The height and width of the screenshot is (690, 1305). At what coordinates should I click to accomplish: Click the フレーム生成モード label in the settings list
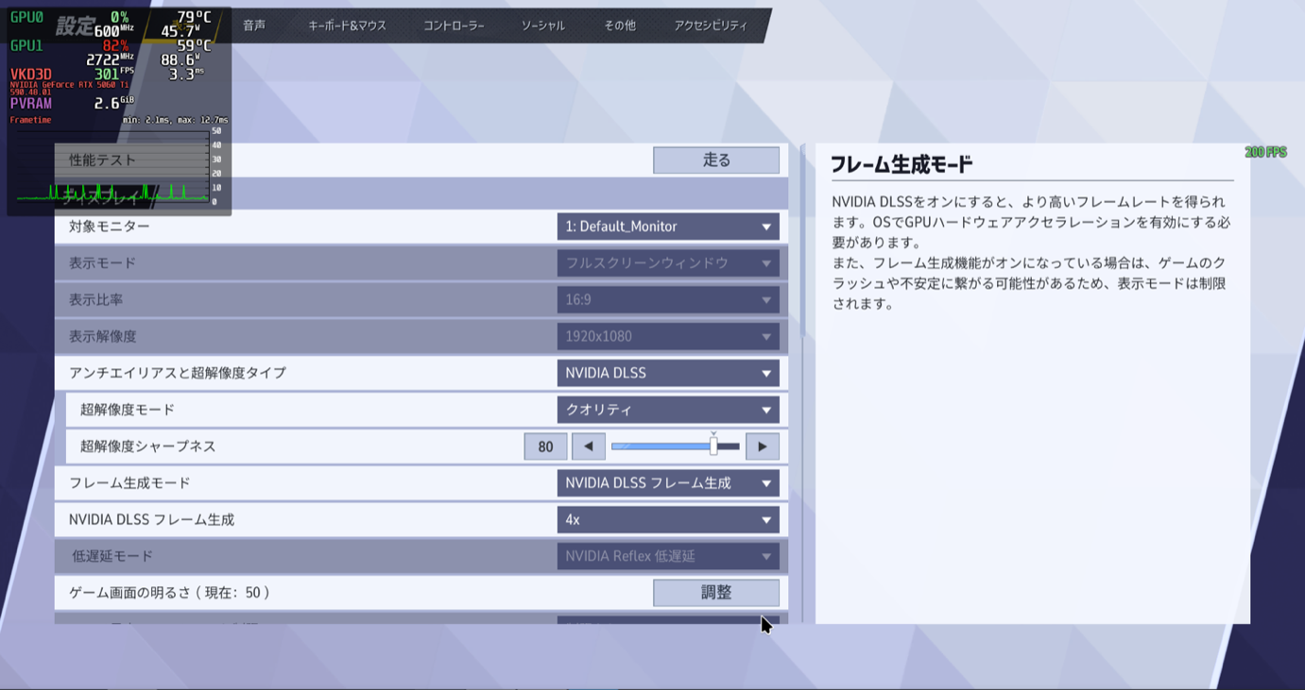point(129,483)
